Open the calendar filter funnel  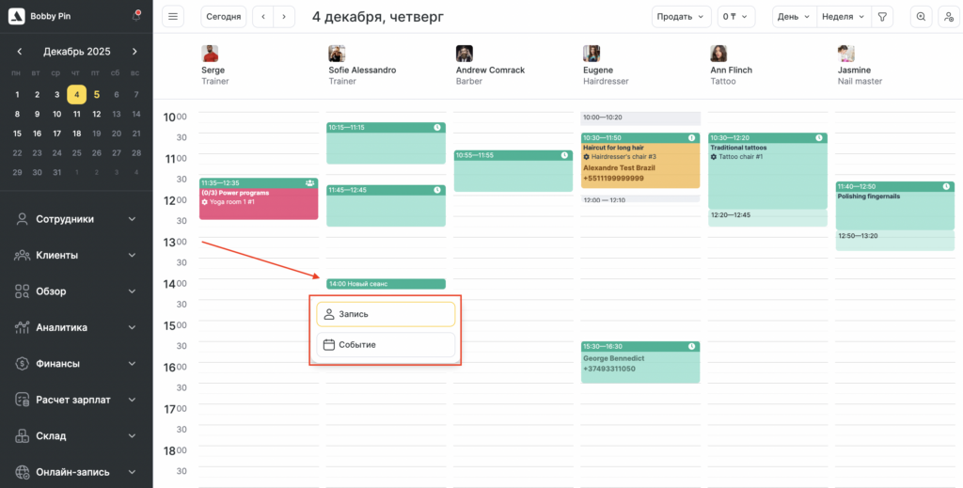(x=882, y=17)
